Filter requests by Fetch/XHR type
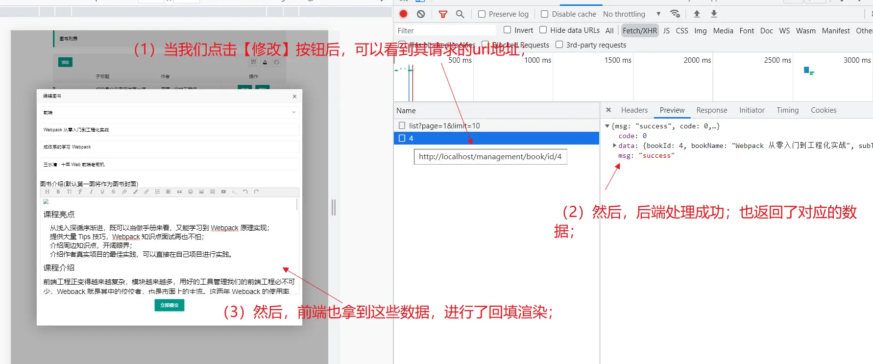This screenshot has width=873, height=364. click(x=640, y=30)
